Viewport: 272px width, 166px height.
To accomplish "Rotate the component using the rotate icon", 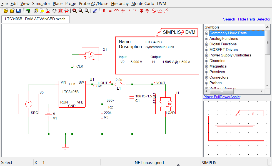I will pyautogui.click(x=54, y=11).
